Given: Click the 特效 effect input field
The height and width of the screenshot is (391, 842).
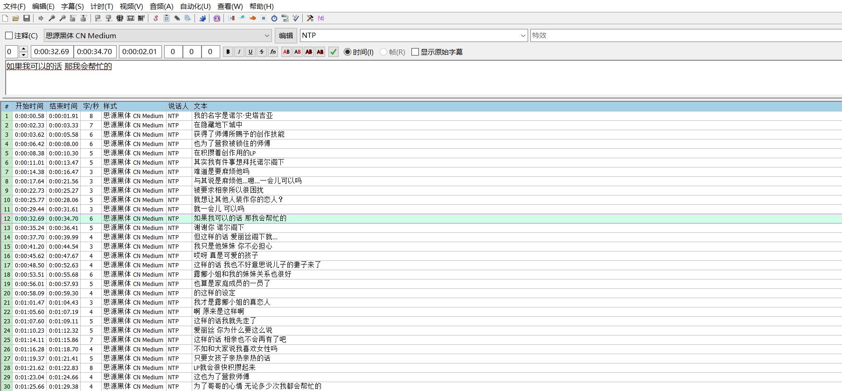Looking at the screenshot, I should point(686,35).
